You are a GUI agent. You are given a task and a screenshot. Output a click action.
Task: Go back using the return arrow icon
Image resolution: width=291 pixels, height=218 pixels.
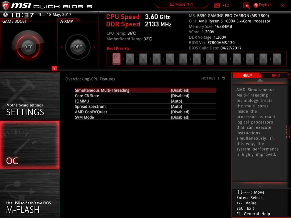224,78
